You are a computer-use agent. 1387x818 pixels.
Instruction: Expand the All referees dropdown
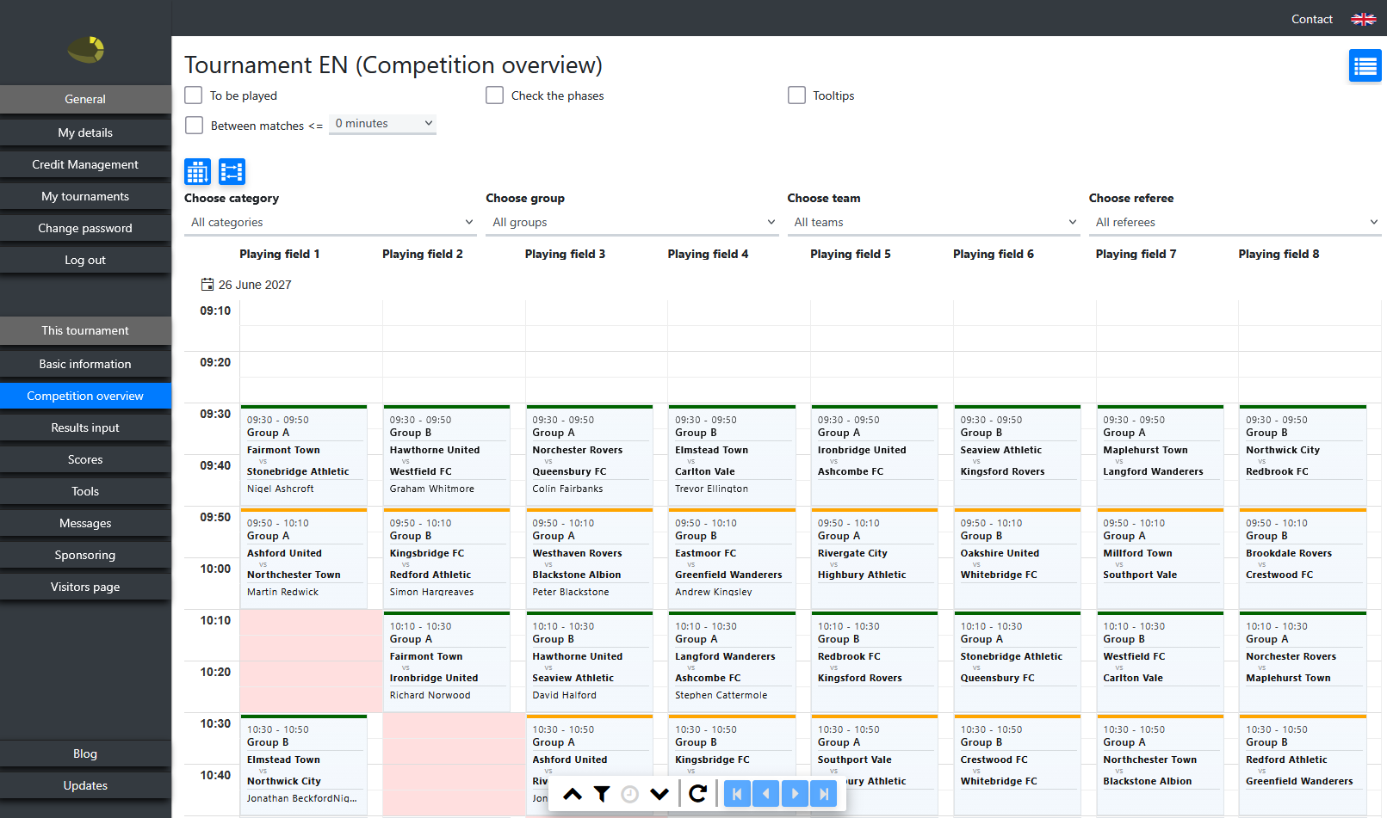coord(1235,222)
